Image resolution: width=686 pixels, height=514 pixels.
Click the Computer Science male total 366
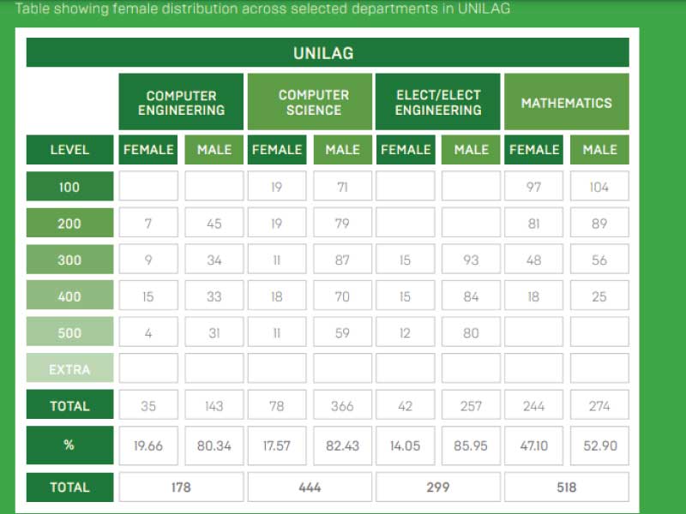click(x=342, y=404)
